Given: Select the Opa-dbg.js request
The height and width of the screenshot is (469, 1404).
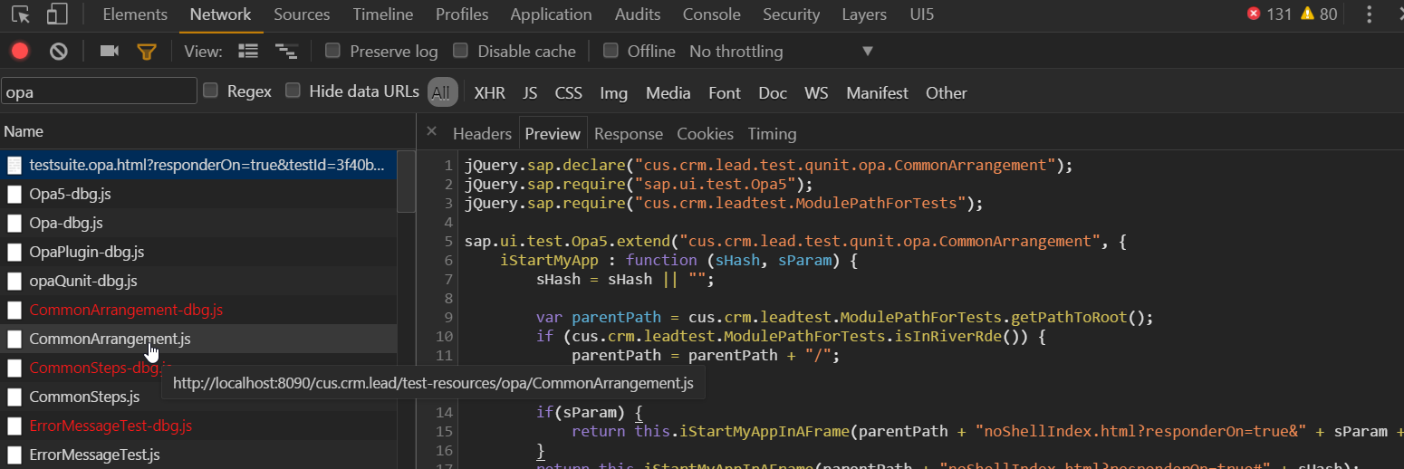Looking at the screenshot, I should click(198, 223).
